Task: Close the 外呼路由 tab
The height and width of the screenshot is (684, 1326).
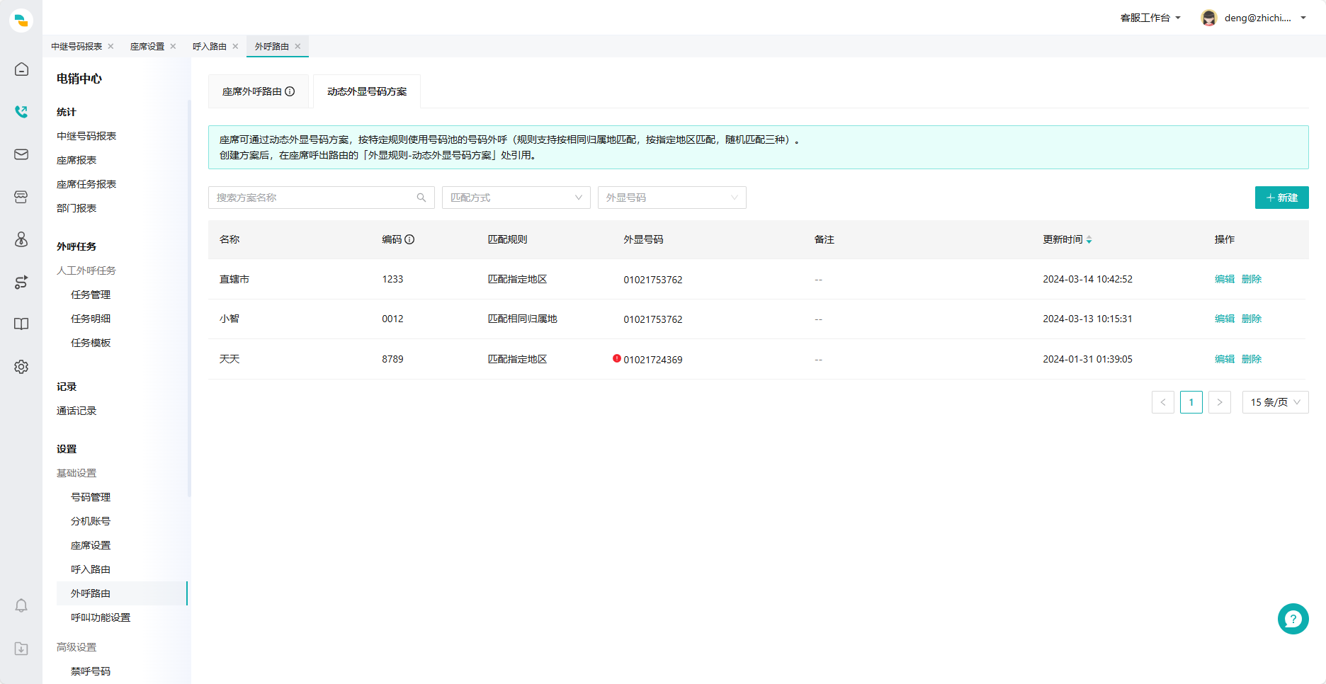Action: click(x=297, y=46)
